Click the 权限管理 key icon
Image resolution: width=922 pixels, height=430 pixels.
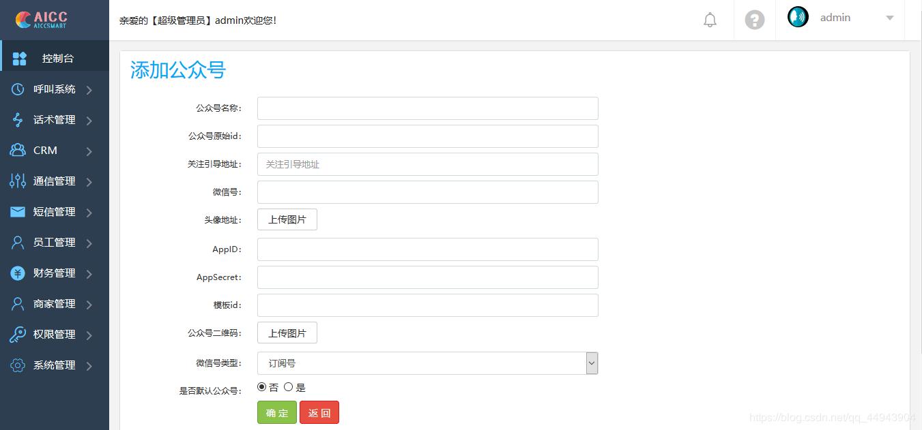tap(18, 335)
